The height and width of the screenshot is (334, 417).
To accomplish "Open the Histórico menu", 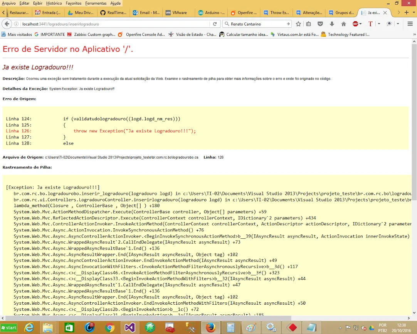I will 54,3.
